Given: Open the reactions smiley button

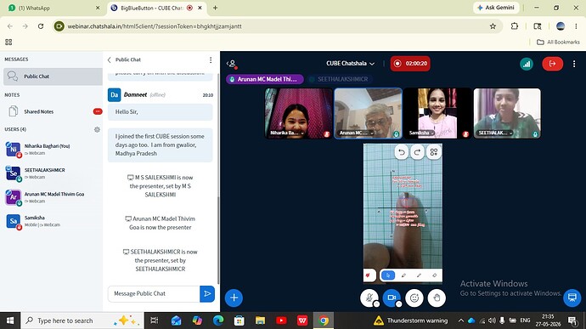Looking at the screenshot, I should pos(414,298).
